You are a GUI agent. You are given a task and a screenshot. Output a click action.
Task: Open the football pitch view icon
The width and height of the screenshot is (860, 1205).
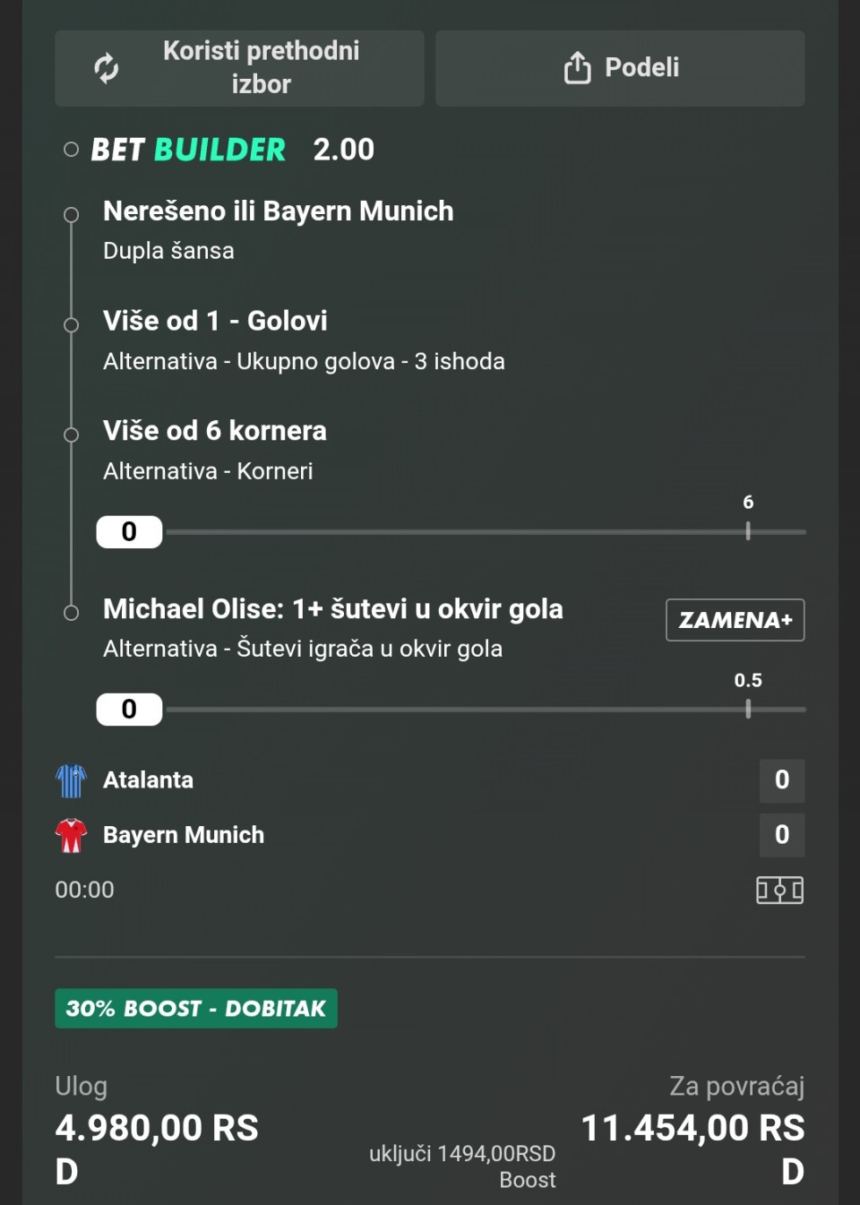[x=779, y=890]
